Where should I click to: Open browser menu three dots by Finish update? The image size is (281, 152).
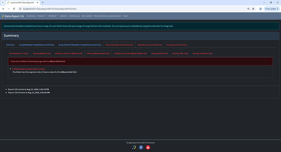(278, 9)
